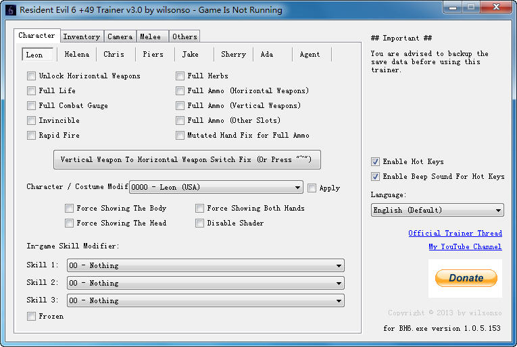517x347 pixels.
Task: Open the Language dropdown
Action: [x=437, y=210]
